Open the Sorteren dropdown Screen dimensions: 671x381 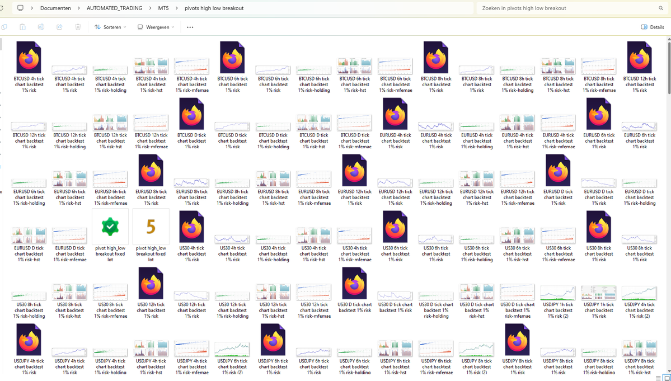(110, 27)
